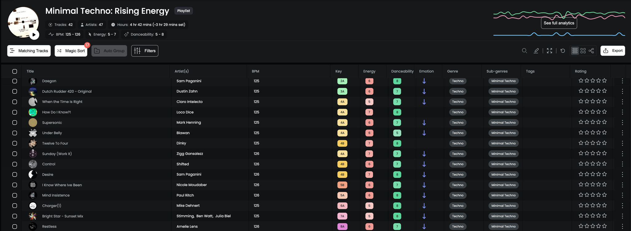Select the Mind Insistence checkbox
Image resolution: width=631 pixels, height=231 pixels.
[x=14, y=195]
